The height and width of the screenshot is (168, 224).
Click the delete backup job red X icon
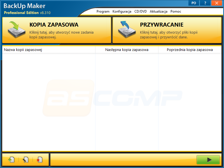pyautogui.click(x=39, y=160)
